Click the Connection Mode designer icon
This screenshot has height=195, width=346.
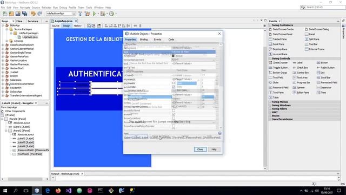pos(94,26)
